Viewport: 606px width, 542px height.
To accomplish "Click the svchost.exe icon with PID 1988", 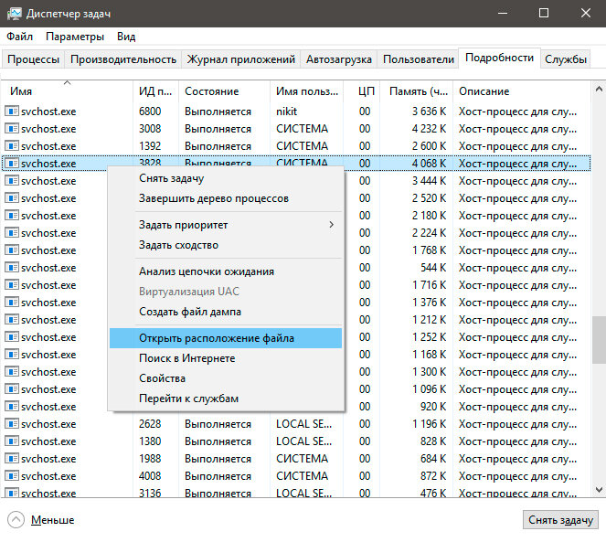I will pyautogui.click(x=12, y=459).
